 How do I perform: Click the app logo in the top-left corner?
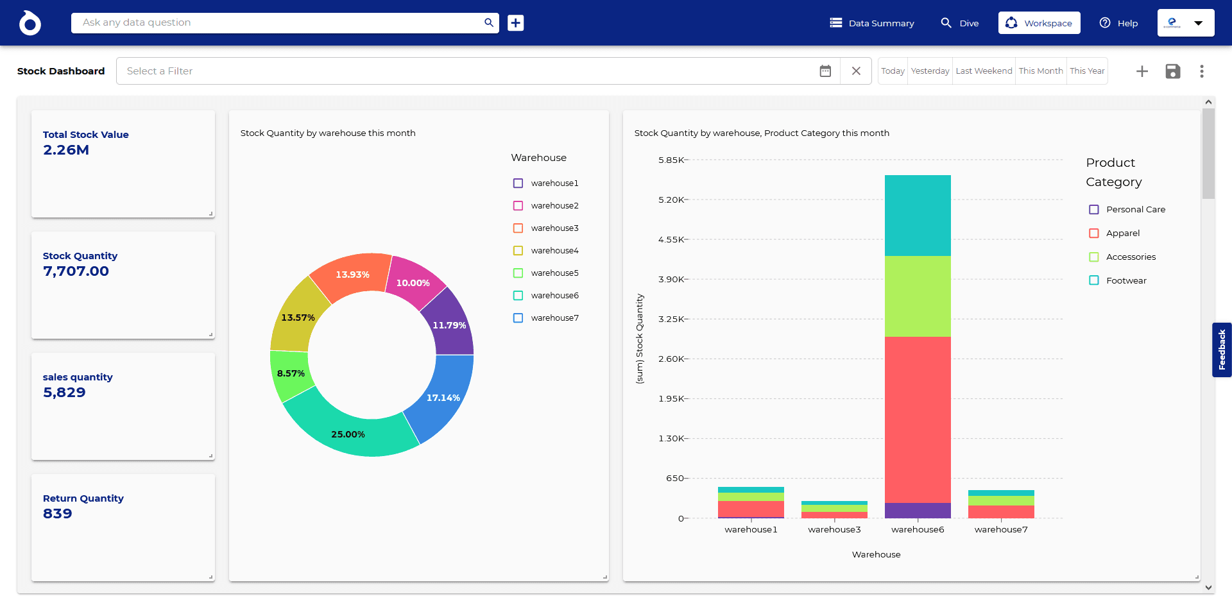30,23
